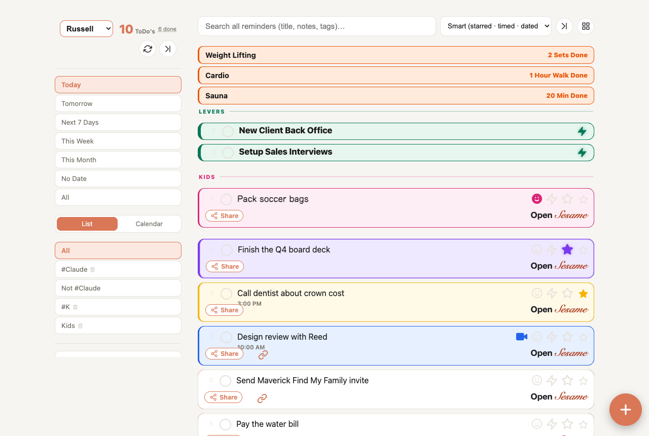Click the purple star on Finish the Q4 board deck

click(567, 249)
